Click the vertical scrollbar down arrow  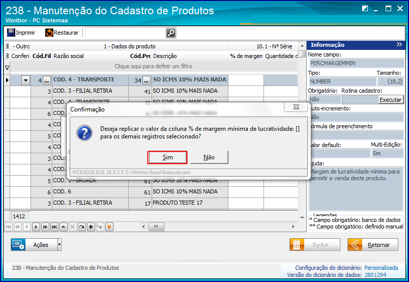point(302,217)
